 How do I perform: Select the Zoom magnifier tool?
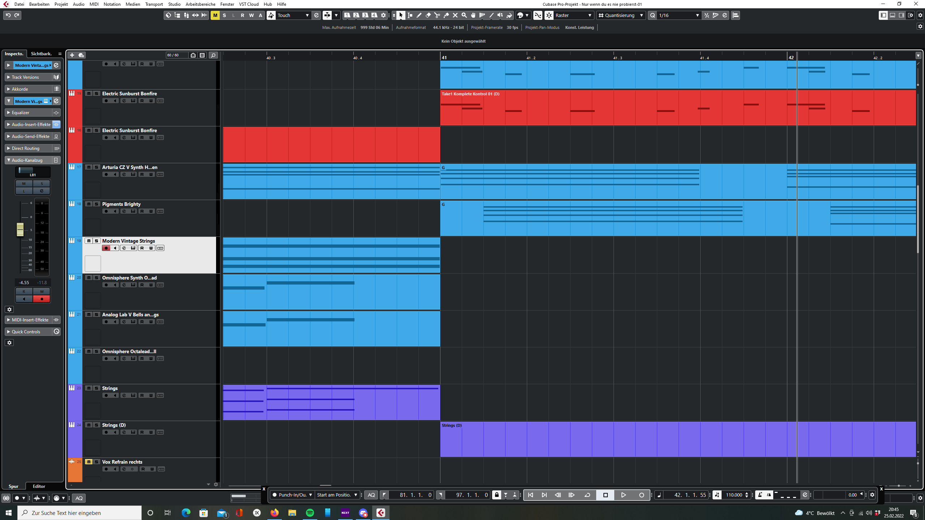coord(464,15)
